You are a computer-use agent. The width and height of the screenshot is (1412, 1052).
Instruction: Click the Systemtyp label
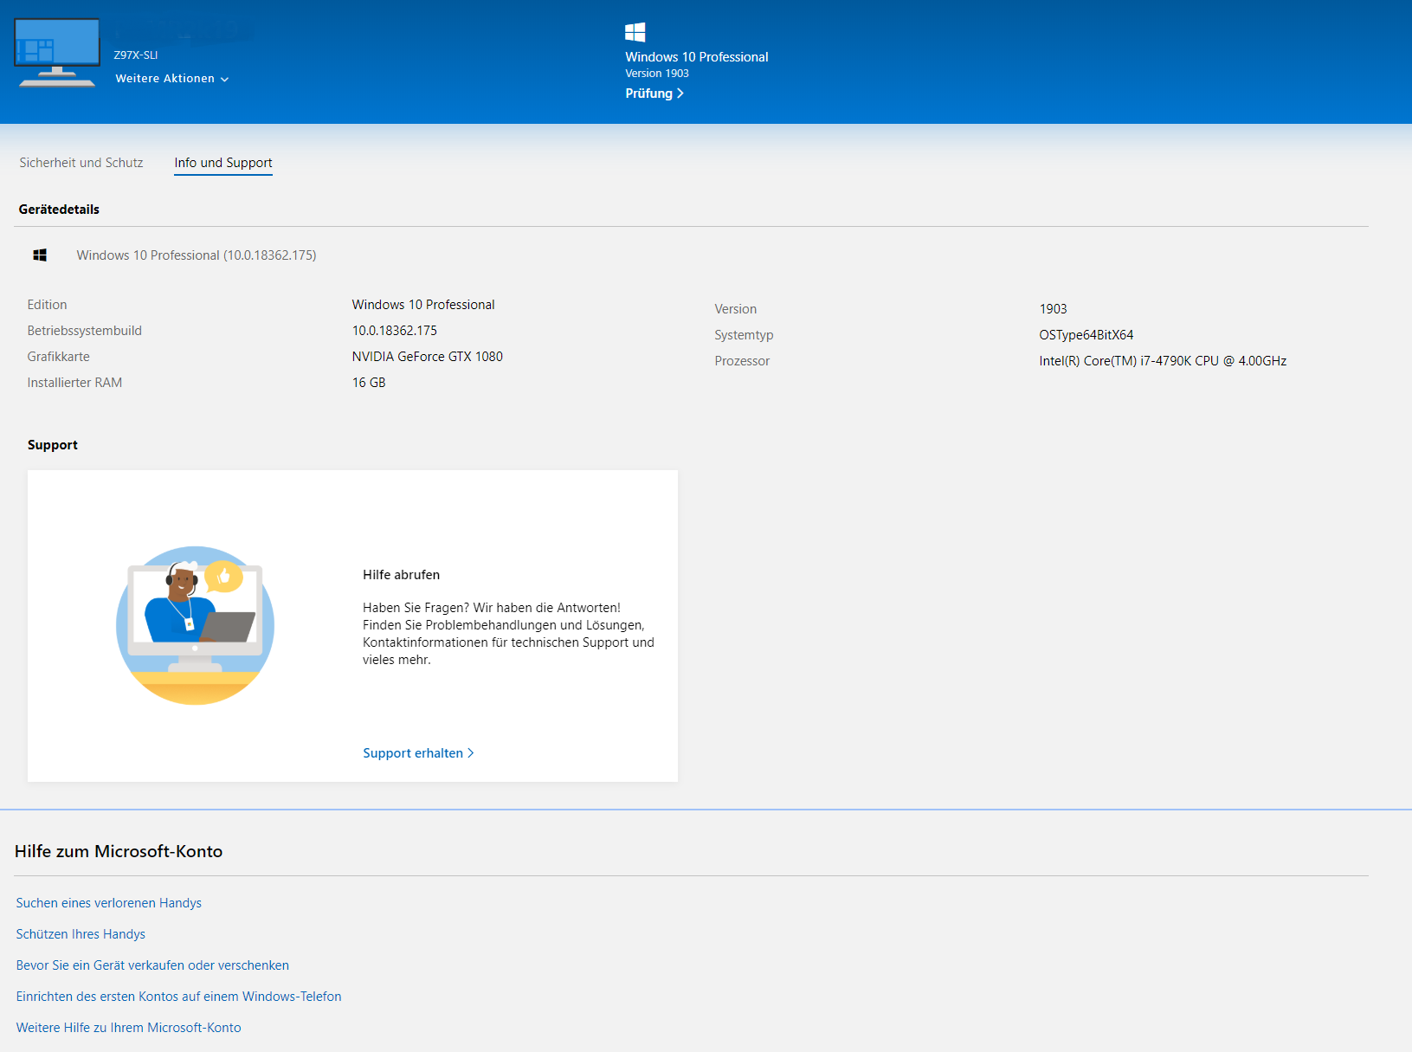745,335
